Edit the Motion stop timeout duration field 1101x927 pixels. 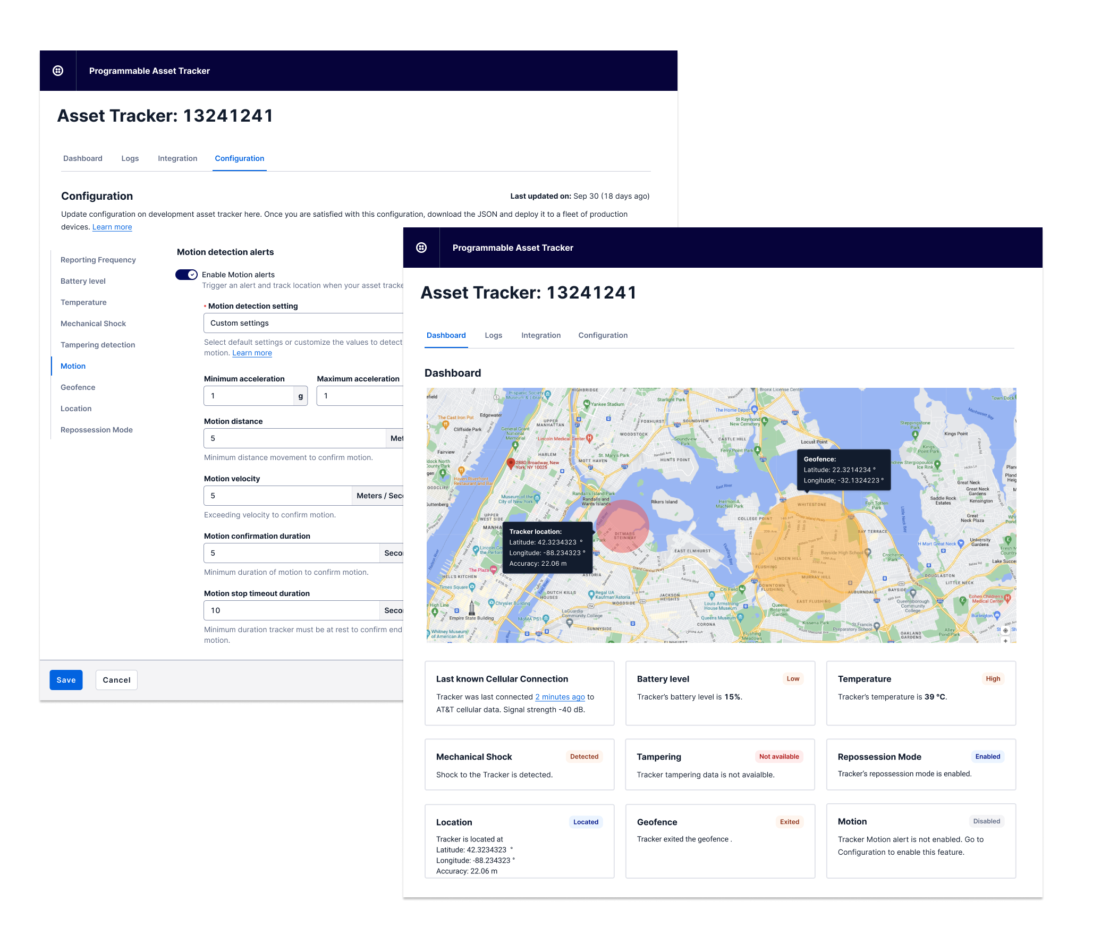pos(291,610)
